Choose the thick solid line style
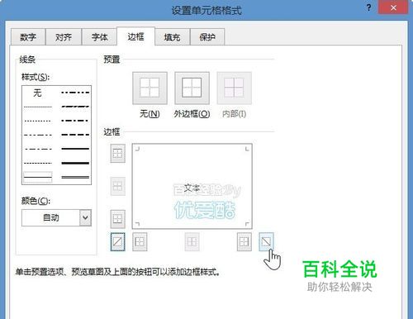The image size is (413, 319). [x=75, y=163]
